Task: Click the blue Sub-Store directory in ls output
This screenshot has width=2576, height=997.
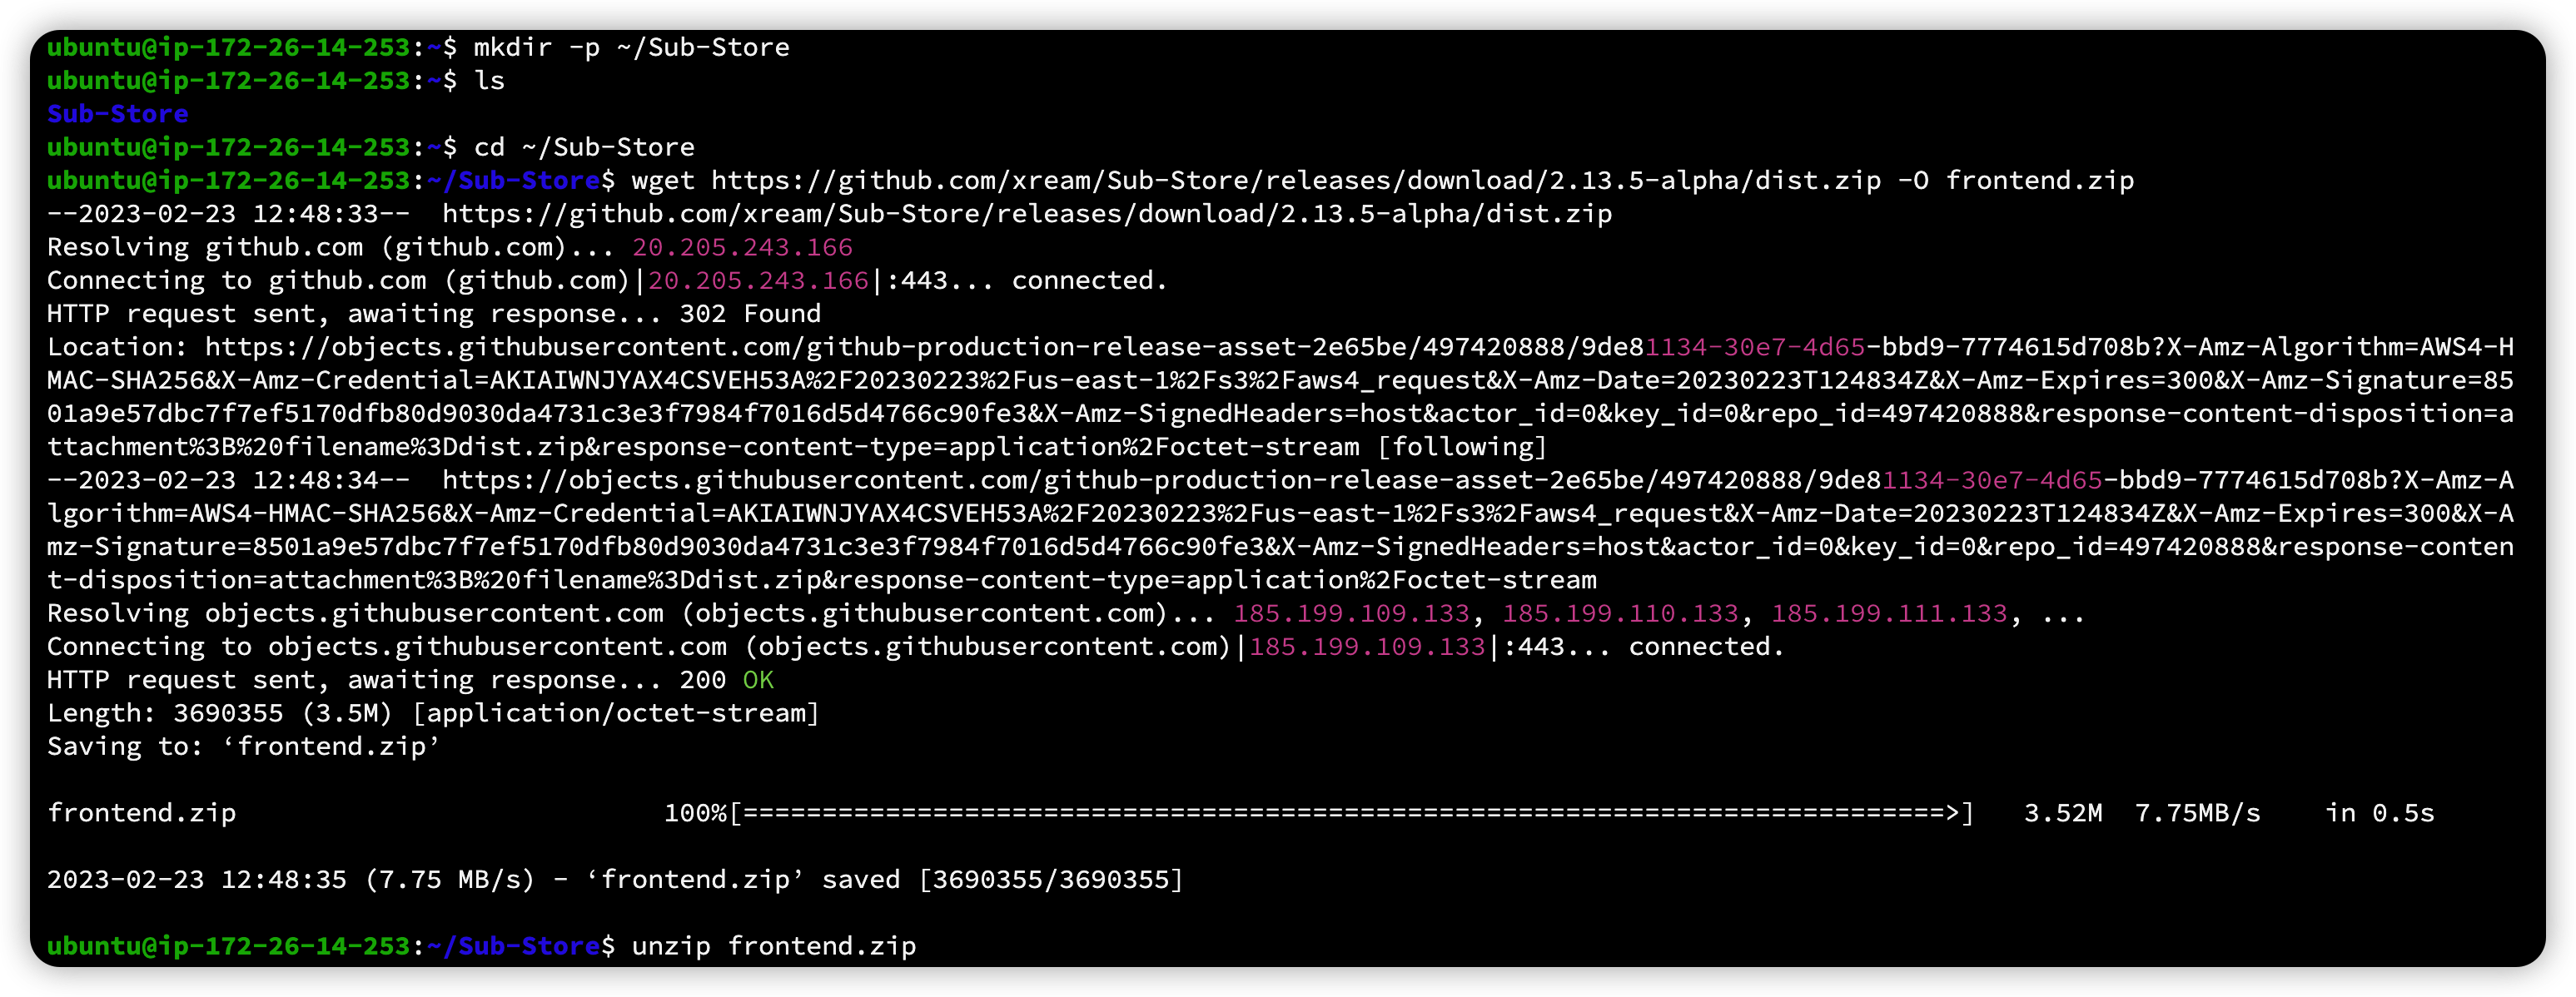Action: pyautogui.click(x=117, y=114)
